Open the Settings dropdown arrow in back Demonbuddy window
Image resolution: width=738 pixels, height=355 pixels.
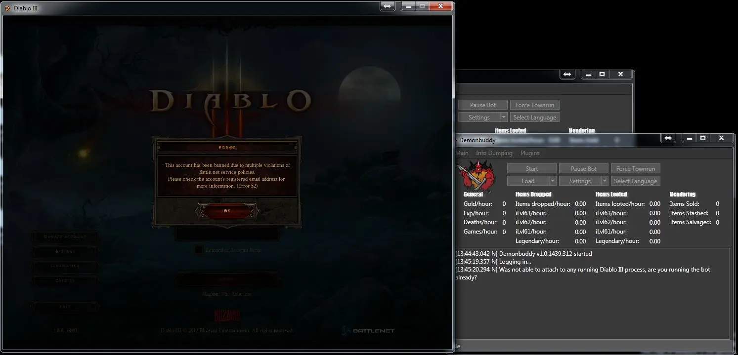click(x=504, y=118)
